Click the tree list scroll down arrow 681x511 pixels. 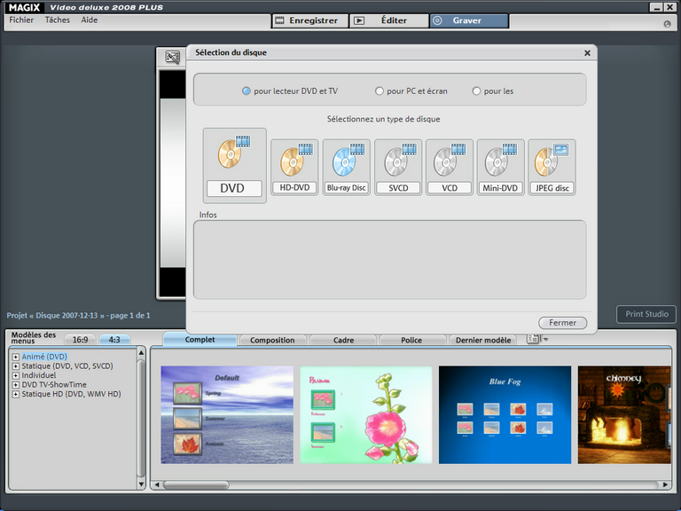click(141, 483)
